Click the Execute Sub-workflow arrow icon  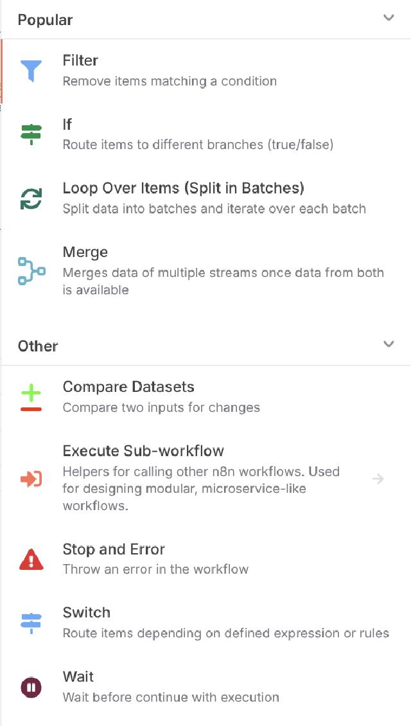coord(30,479)
